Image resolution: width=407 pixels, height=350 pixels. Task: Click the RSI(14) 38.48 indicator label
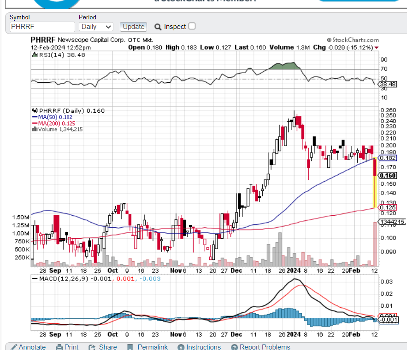click(62, 55)
